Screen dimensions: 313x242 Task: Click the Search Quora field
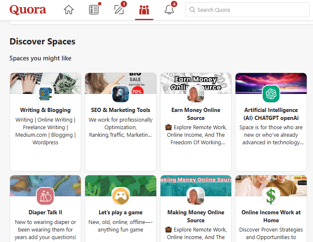click(247, 10)
